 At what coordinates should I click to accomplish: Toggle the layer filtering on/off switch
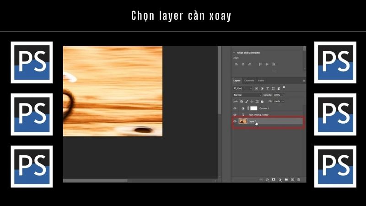click(x=284, y=87)
